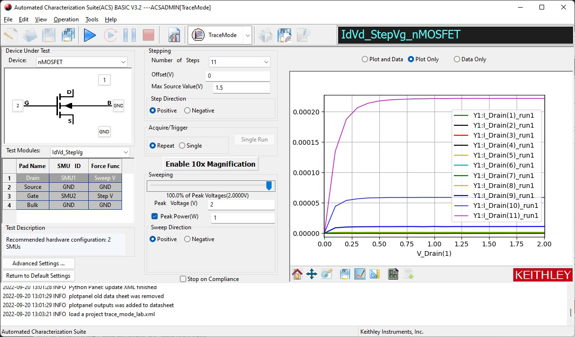Click the trace information icon

tap(303, 35)
